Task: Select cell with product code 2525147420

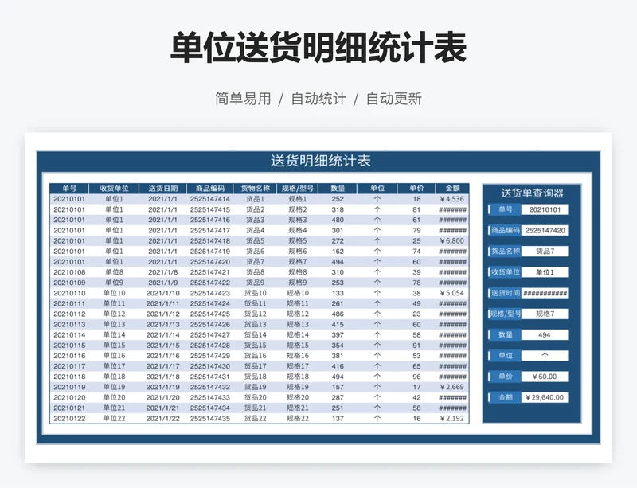Action: pos(210,262)
